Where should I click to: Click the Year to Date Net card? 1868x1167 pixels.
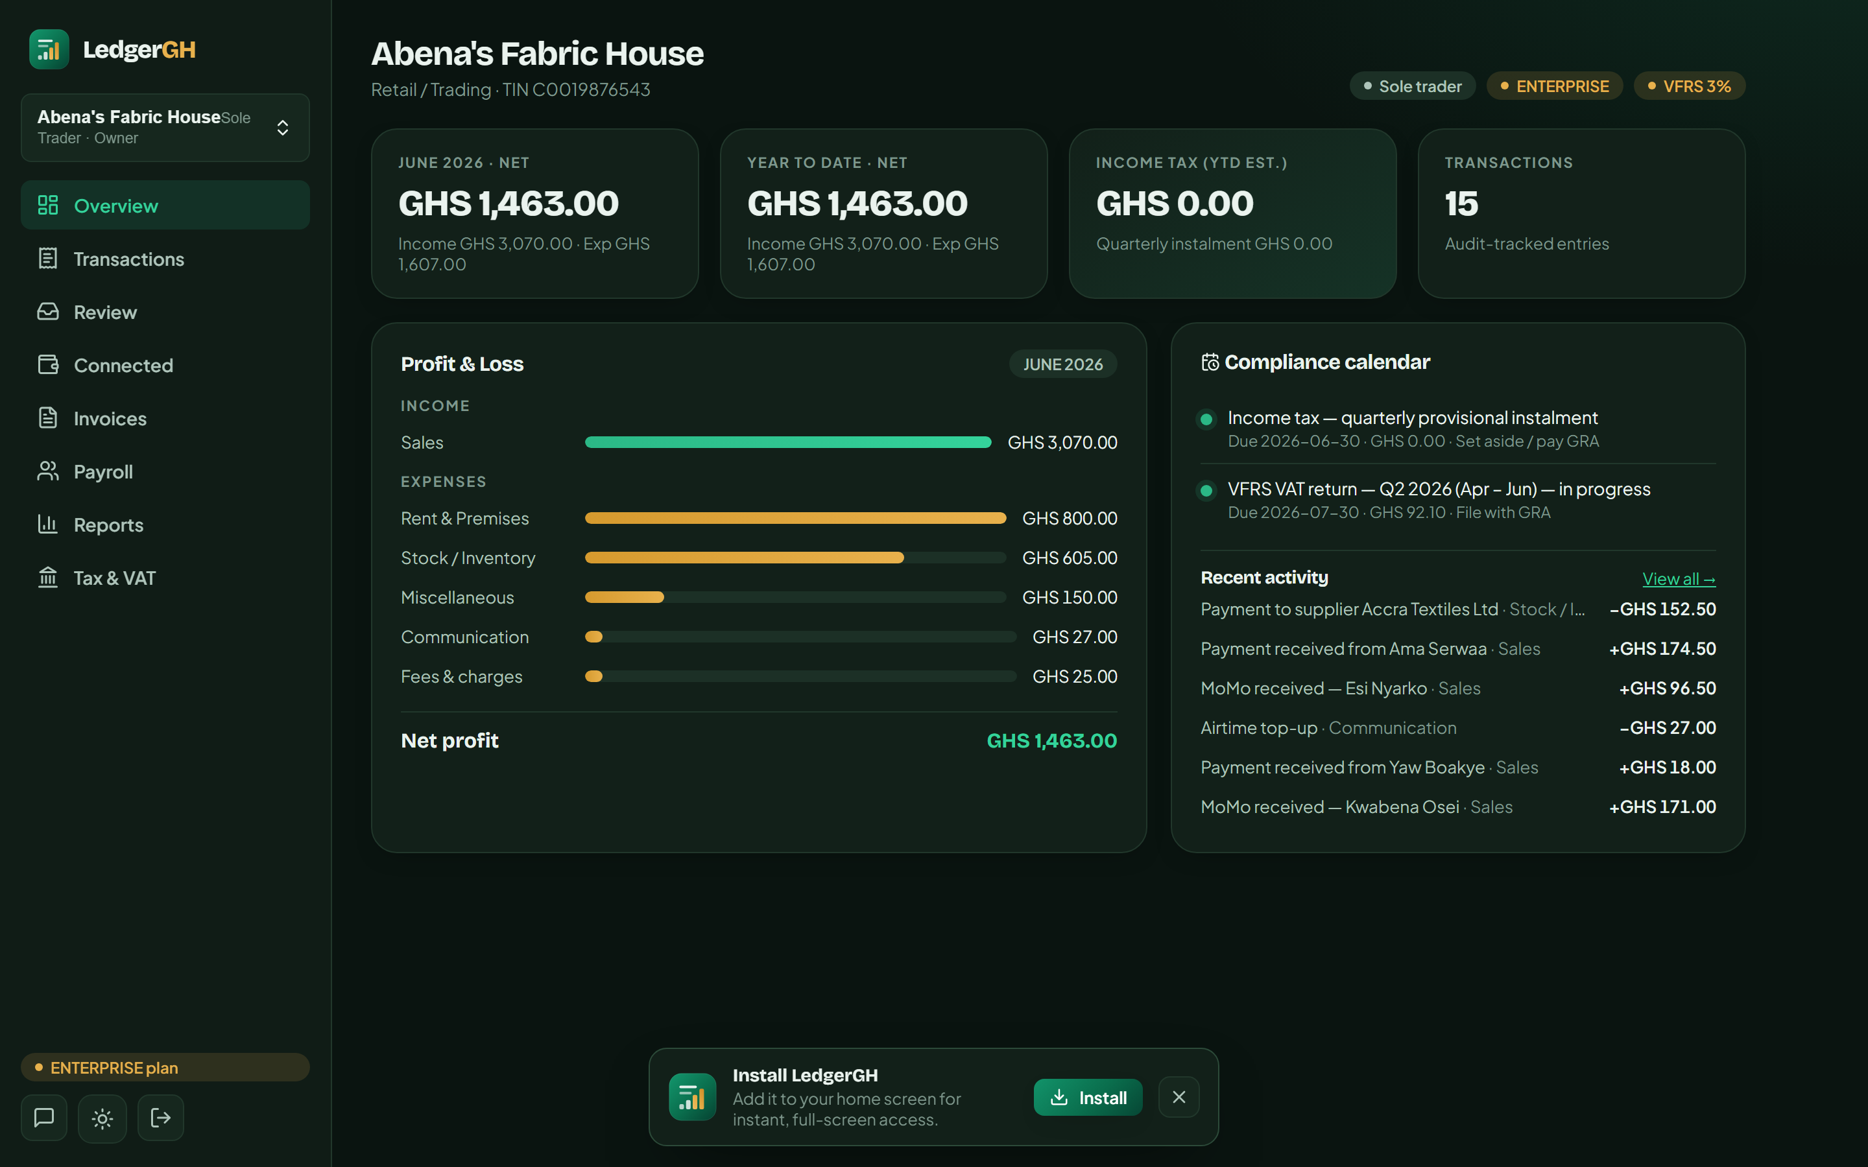(884, 214)
